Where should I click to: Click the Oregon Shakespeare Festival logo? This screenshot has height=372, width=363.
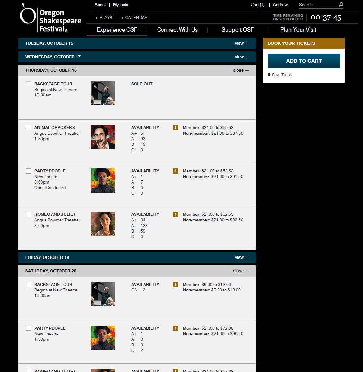pos(51,18)
